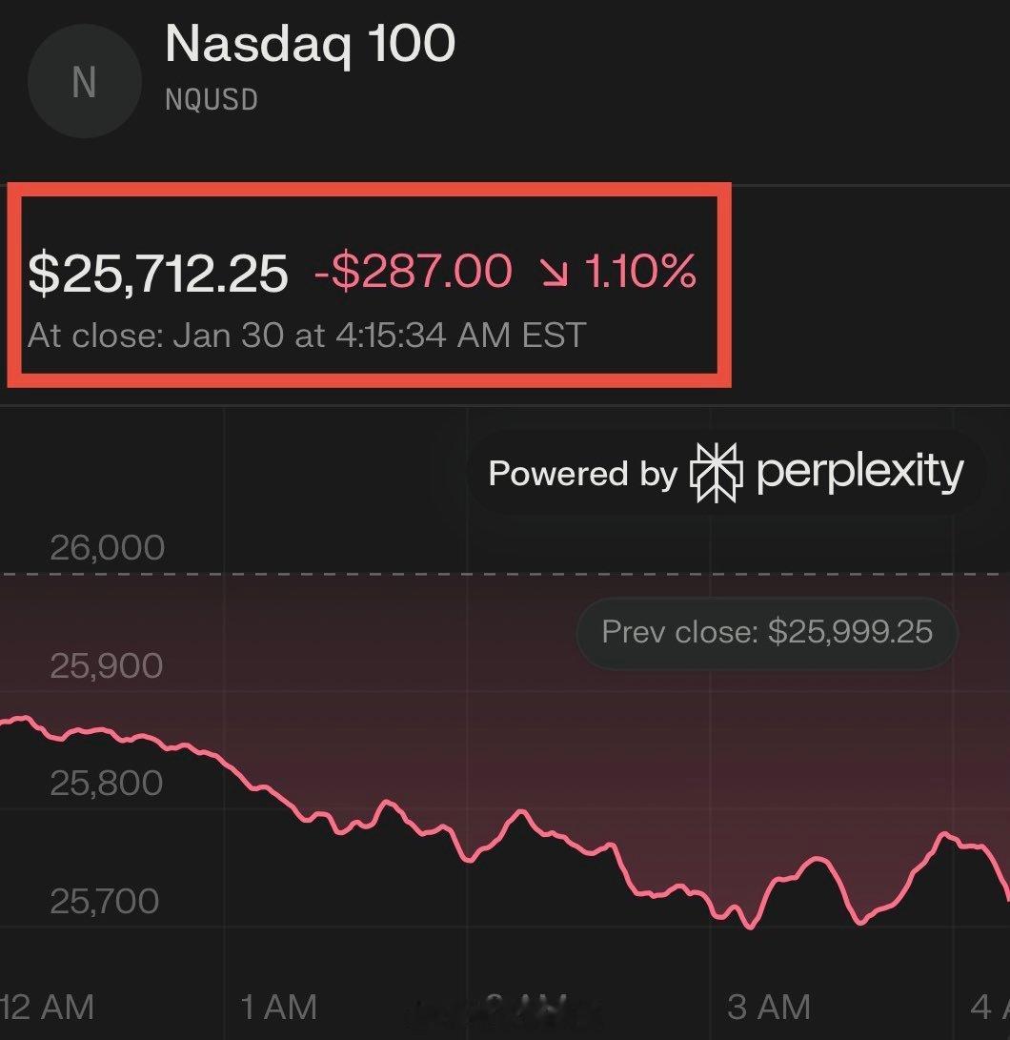Select the NQUSD ticker symbol

click(x=211, y=99)
